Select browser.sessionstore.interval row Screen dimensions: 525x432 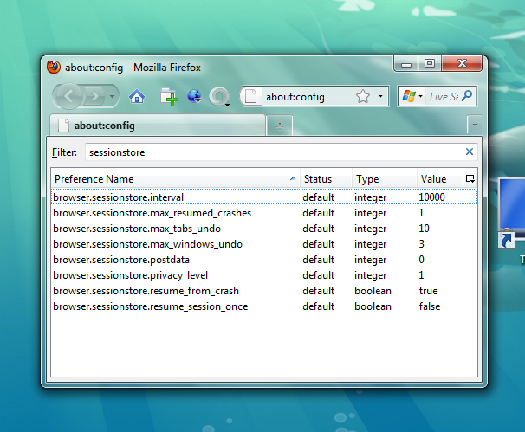coord(264,197)
